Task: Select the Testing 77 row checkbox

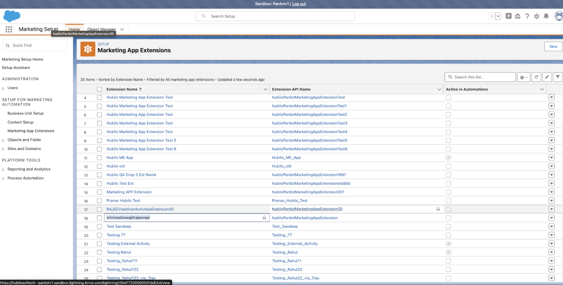Action: pyautogui.click(x=99, y=235)
